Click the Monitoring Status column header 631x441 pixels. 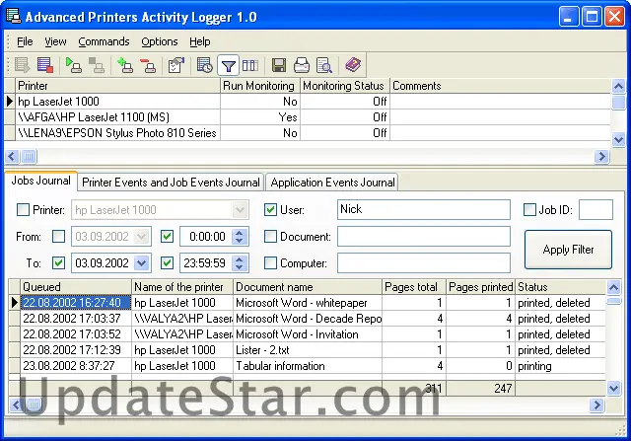click(x=344, y=86)
